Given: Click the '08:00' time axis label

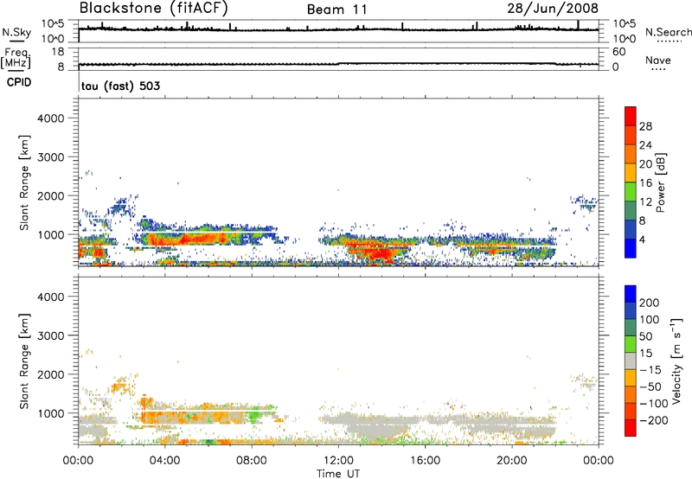Looking at the screenshot, I should pyautogui.click(x=252, y=461).
